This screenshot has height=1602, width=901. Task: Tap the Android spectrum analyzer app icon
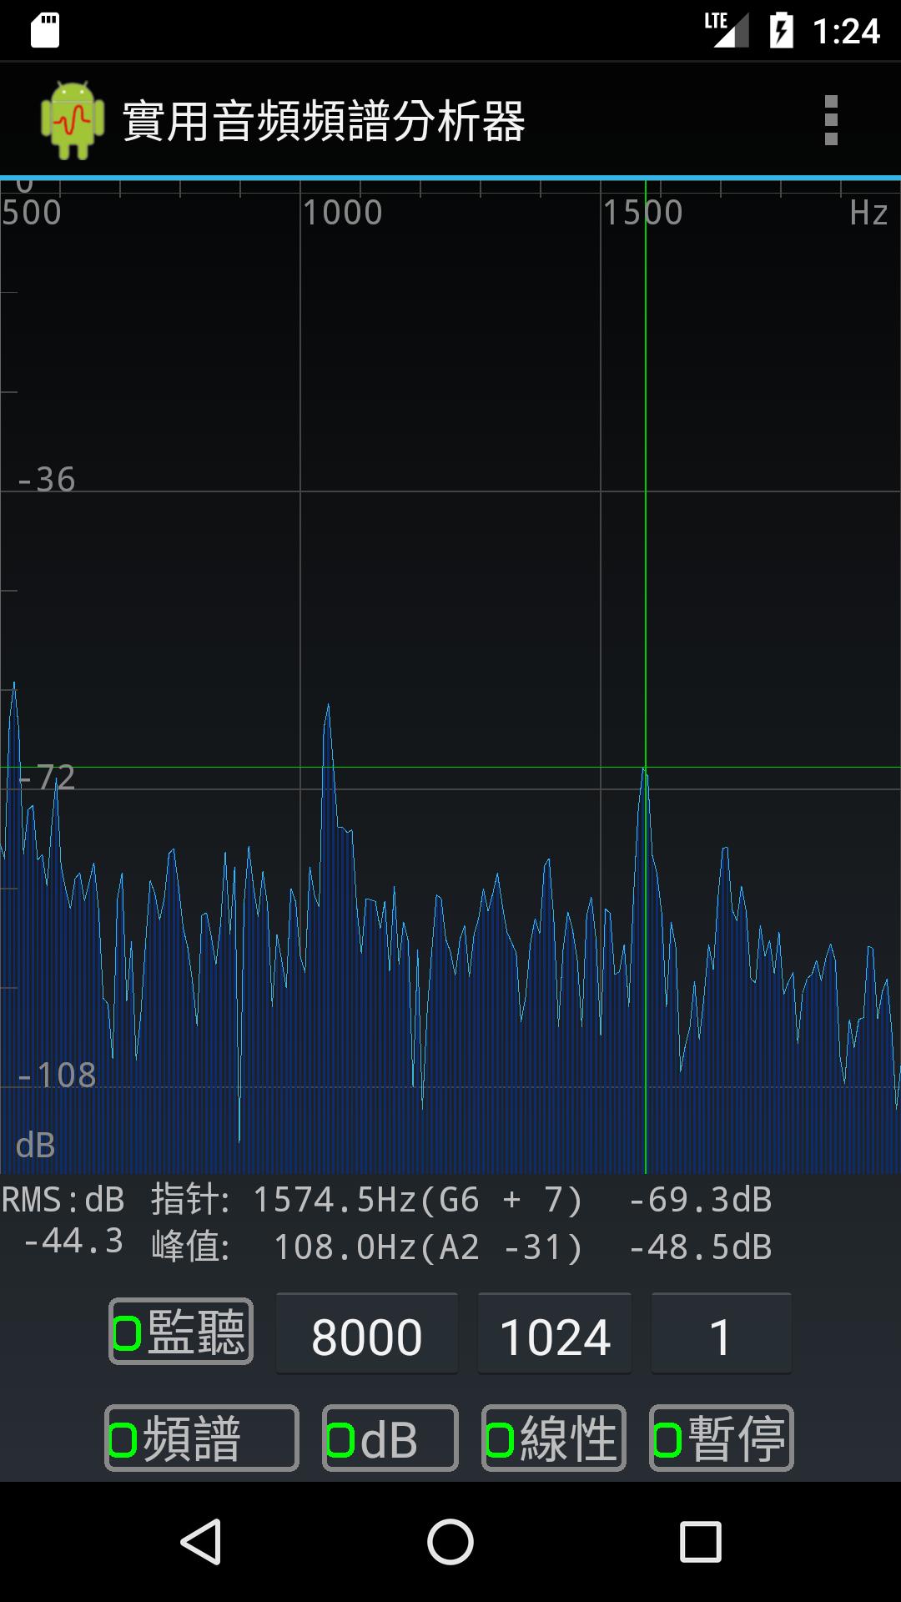(x=73, y=120)
